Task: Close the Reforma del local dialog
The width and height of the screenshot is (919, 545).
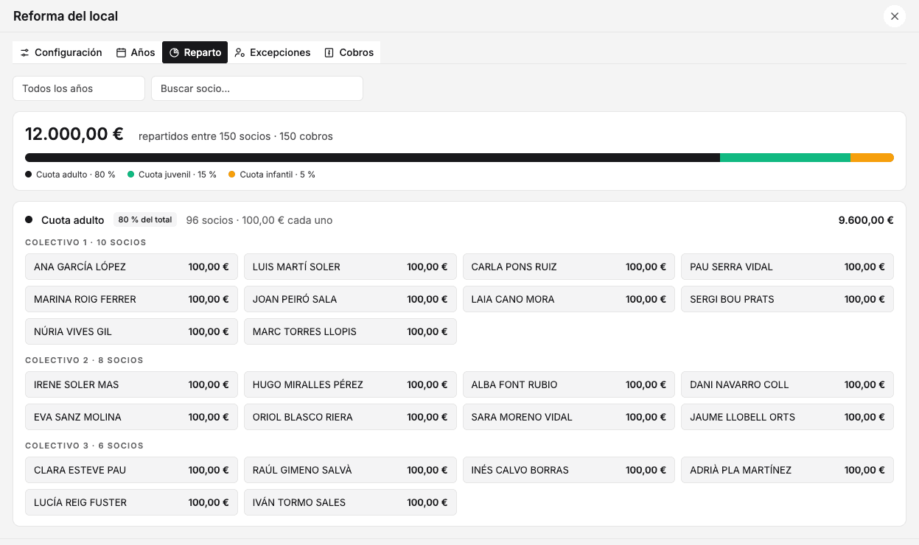Action: [x=895, y=16]
